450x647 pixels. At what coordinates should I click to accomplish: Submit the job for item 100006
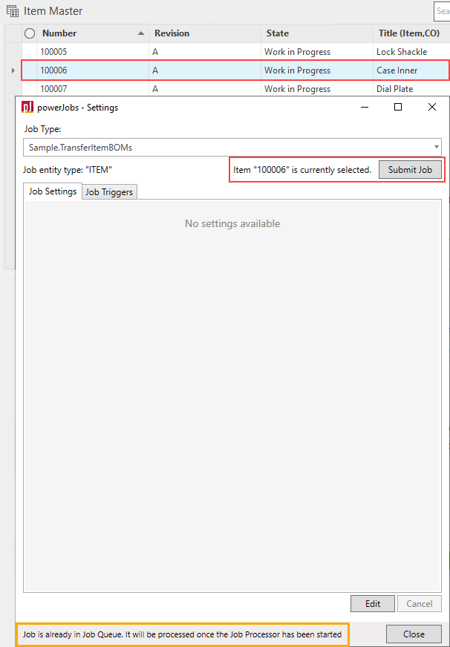coord(410,170)
